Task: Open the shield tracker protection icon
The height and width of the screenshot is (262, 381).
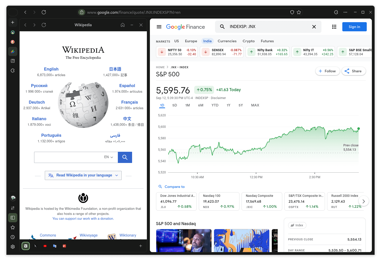Action: pyautogui.click(x=292, y=12)
